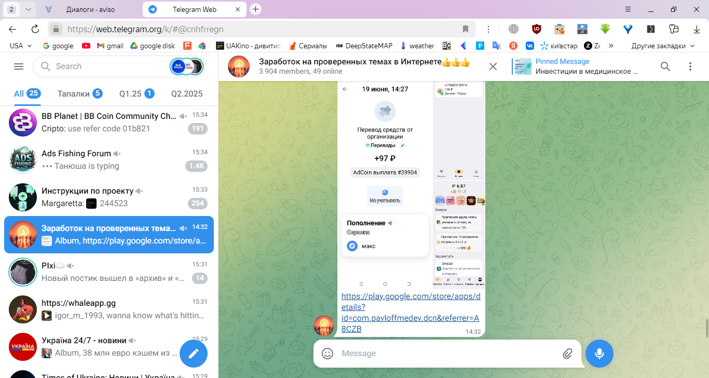Expand the USA bookmarks folder
Viewport: 709px width, 378px height.
point(21,46)
